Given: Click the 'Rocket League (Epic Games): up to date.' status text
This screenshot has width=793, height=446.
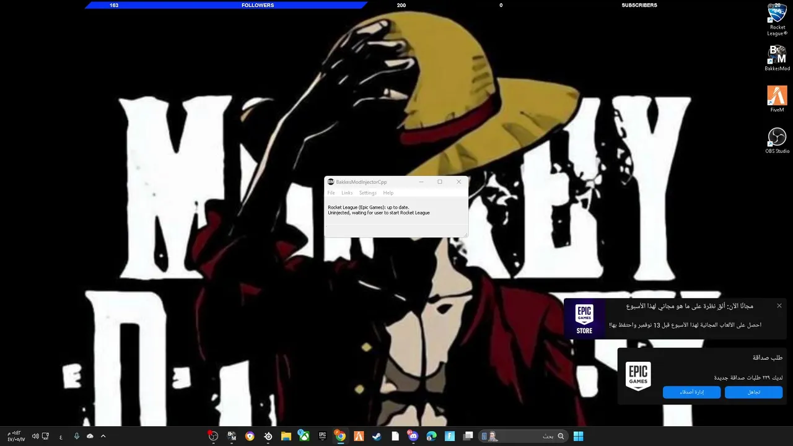Looking at the screenshot, I should click(368, 207).
